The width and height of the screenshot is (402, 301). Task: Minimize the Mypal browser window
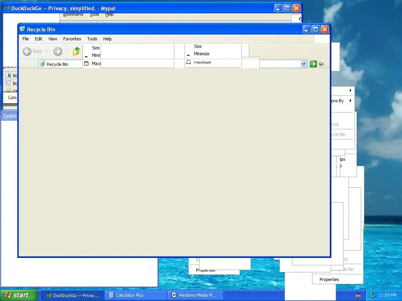point(278,8)
